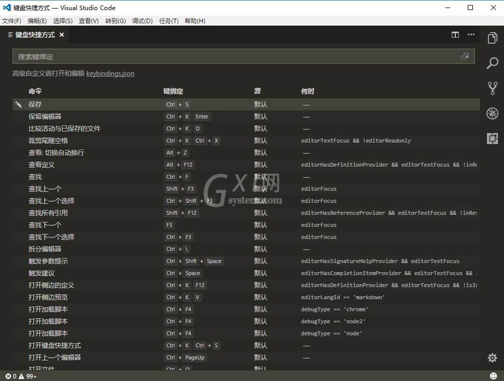Click the Ctrl + PageUp keybinding cell
The height and width of the screenshot is (381, 504).
click(x=185, y=357)
